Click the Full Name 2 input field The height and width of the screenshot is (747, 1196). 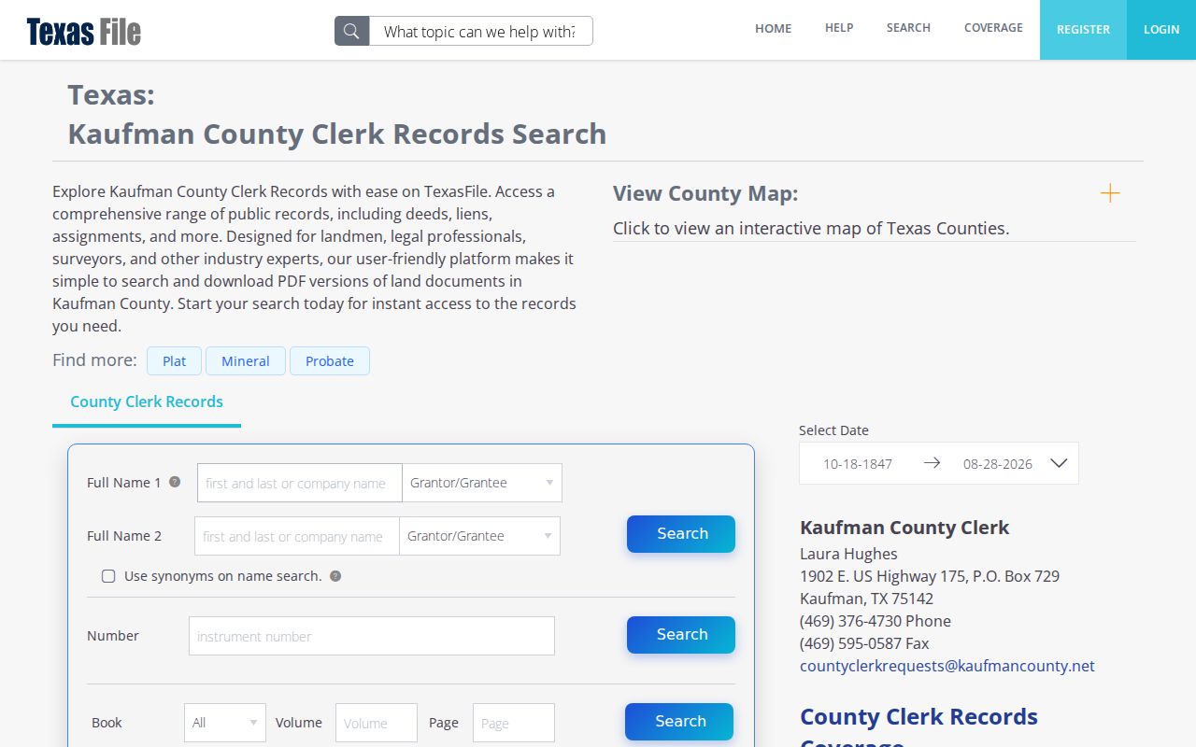coord(297,536)
